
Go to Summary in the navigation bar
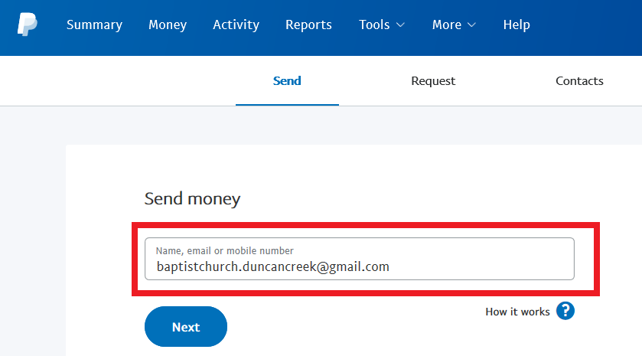click(95, 25)
